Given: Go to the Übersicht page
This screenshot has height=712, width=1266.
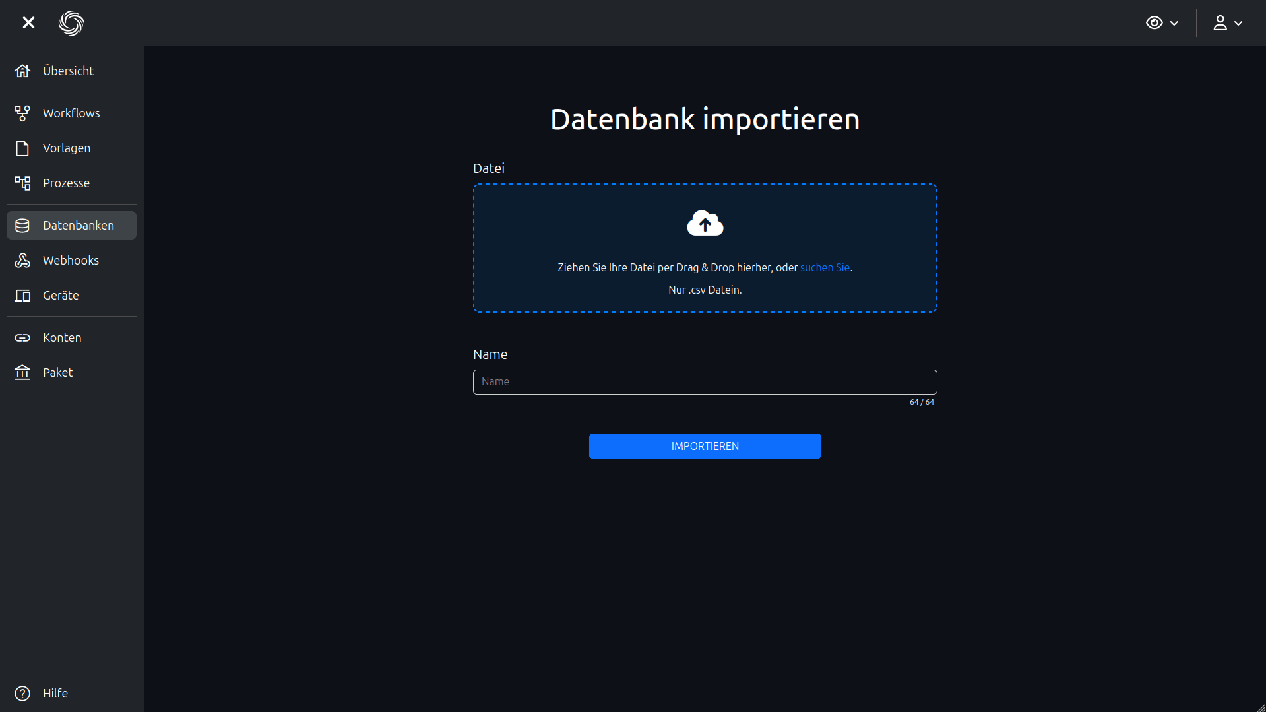Looking at the screenshot, I should point(68,71).
